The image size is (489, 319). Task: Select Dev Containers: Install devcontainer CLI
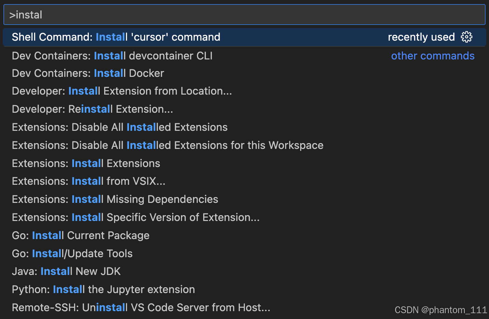(x=244, y=56)
